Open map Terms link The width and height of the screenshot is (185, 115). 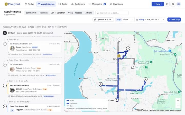pyautogui.click(x=167, y=111)
